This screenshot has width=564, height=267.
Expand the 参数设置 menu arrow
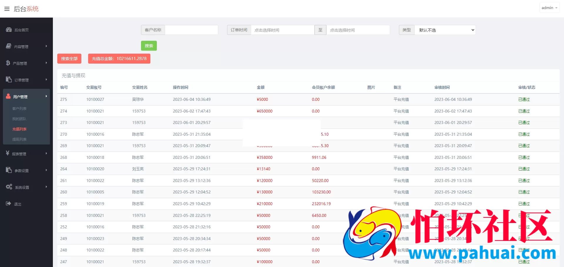coord(46,170)
